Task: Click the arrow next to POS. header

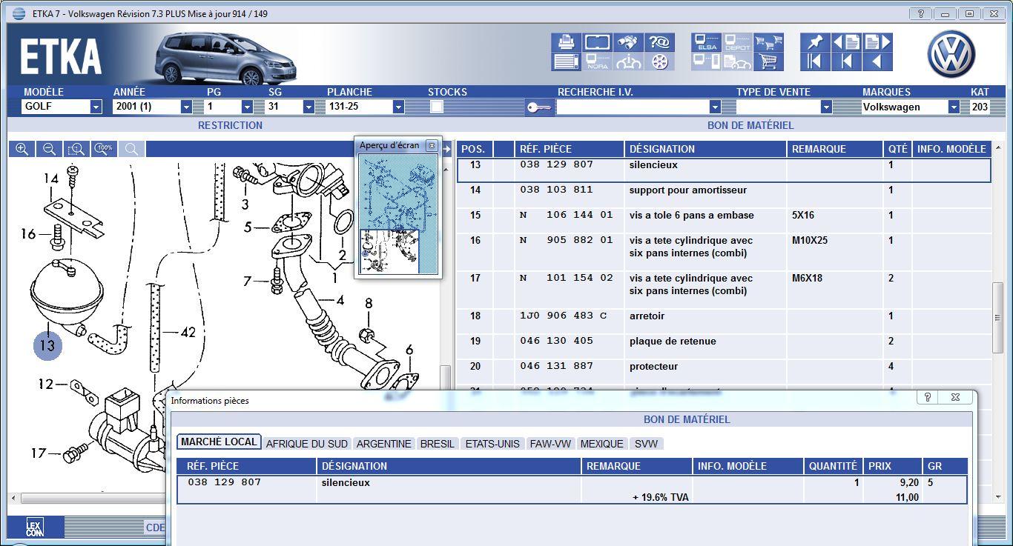Action: click(x=447, y=149)
